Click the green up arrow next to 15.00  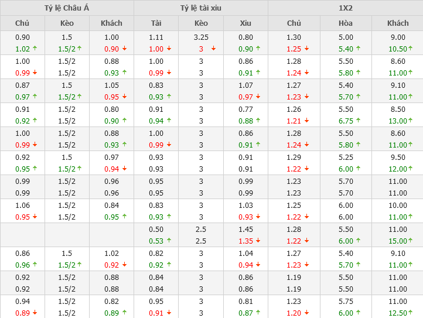click(411, 241)
